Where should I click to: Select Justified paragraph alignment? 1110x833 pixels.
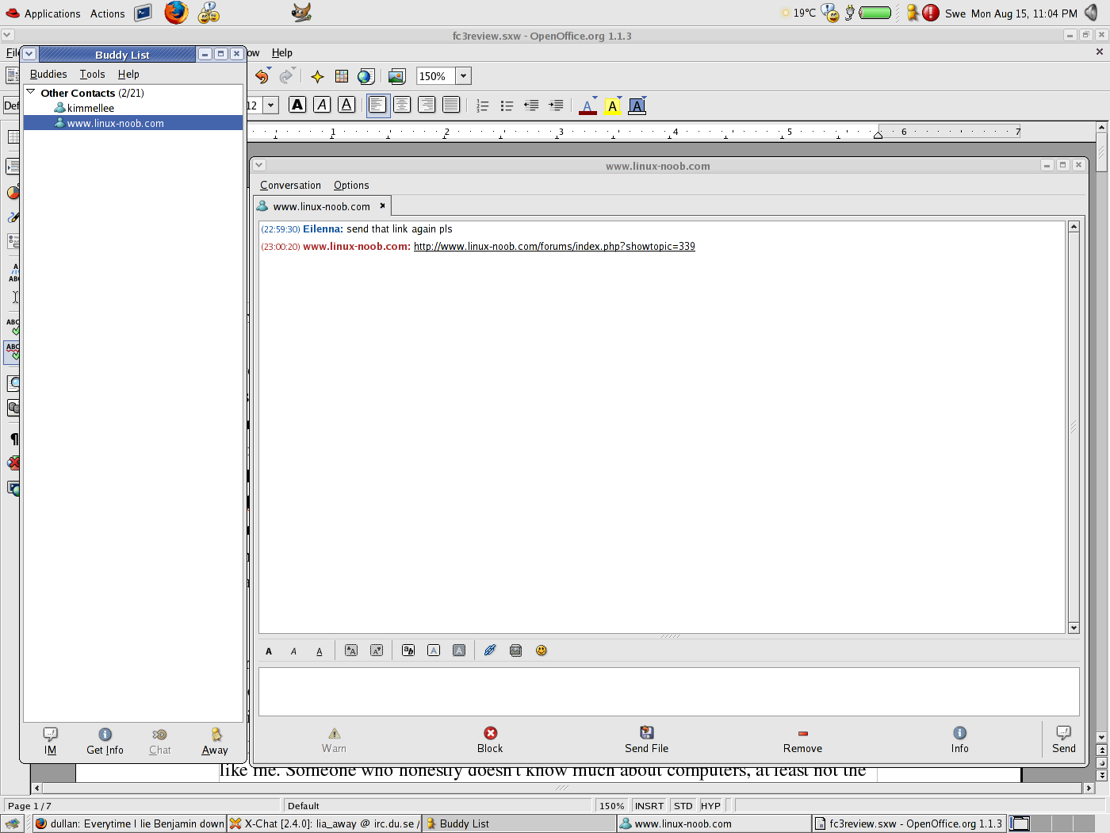(x=451, y=105)
